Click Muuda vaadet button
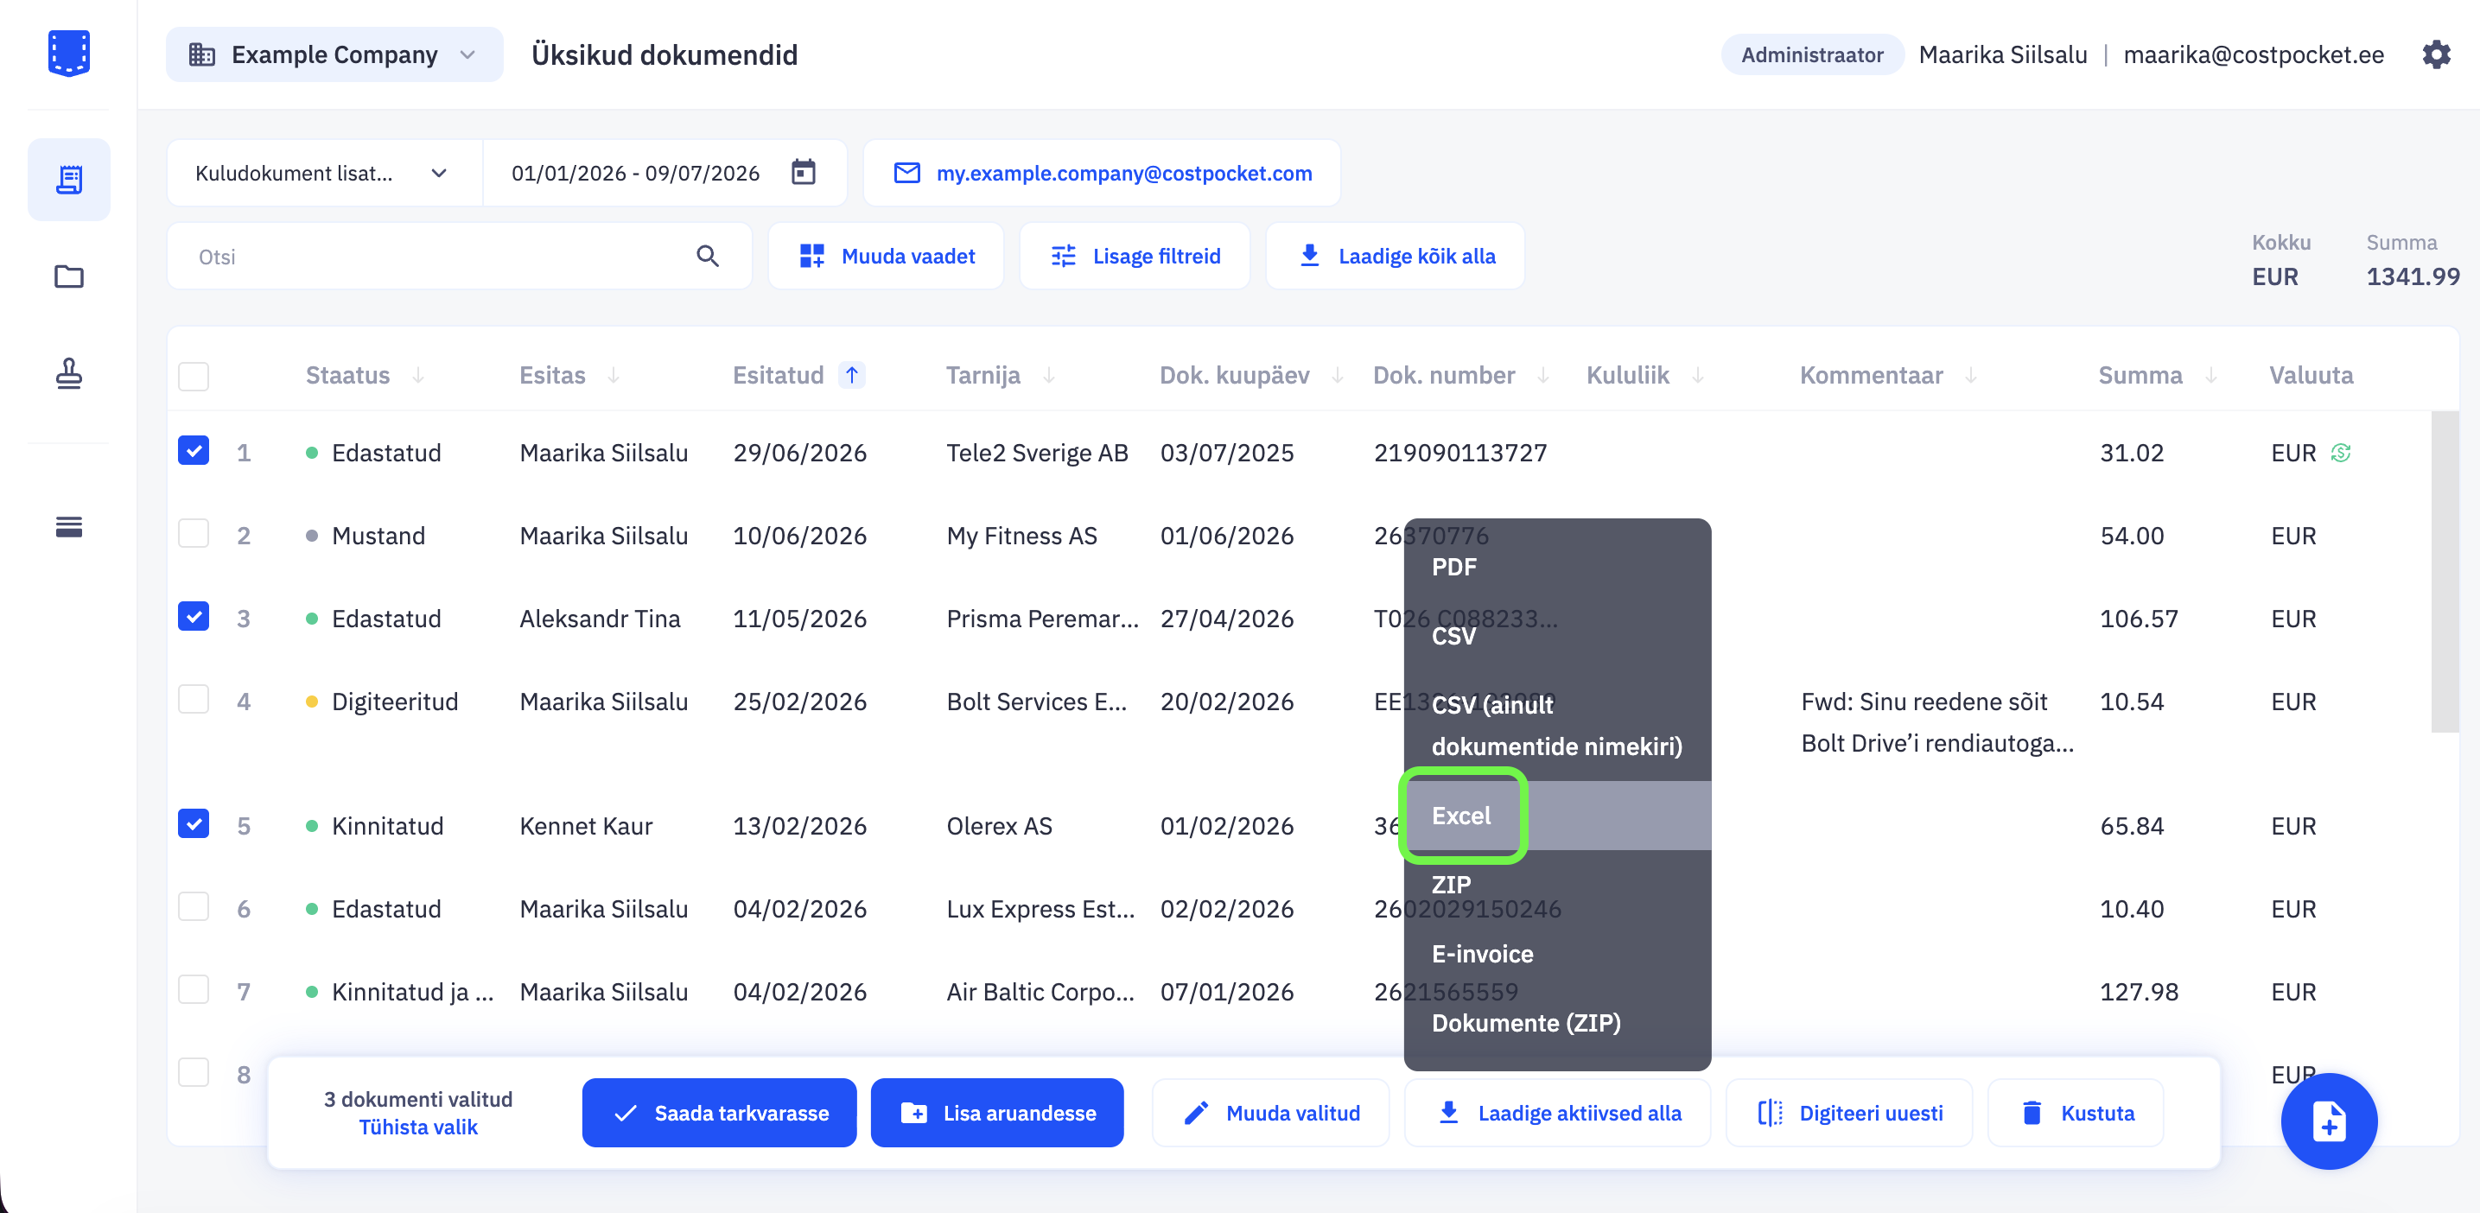 coord(886,256)
